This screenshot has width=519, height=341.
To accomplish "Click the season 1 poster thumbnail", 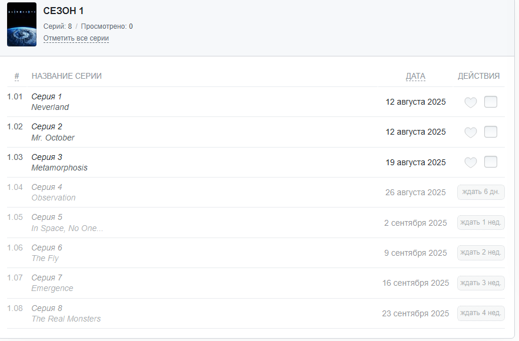I will 22,24.
